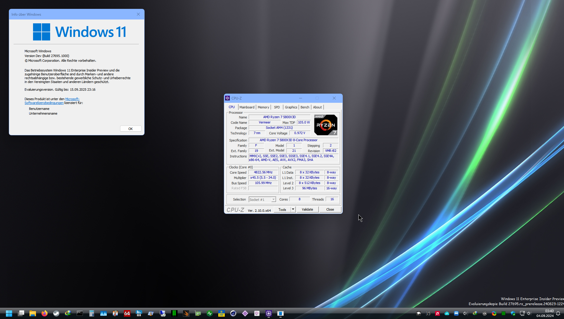Click the blue car tray icon
564x319 pixels.
click(x=456, y=313)
